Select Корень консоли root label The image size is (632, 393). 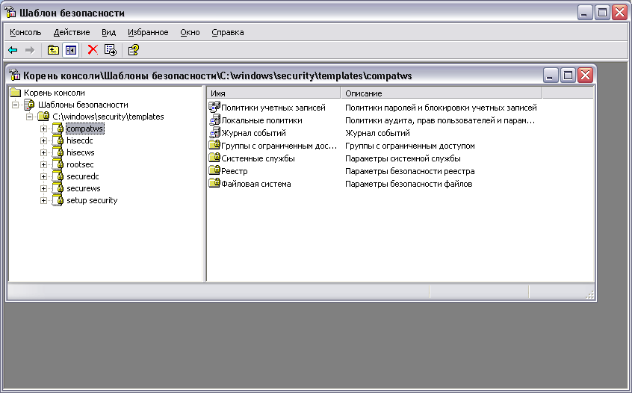click(x=55, y=93)
